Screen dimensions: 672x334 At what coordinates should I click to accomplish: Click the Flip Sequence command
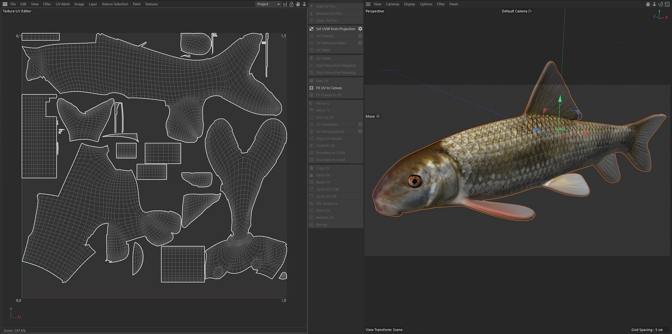pyautogui.click(x=336, y=203)
